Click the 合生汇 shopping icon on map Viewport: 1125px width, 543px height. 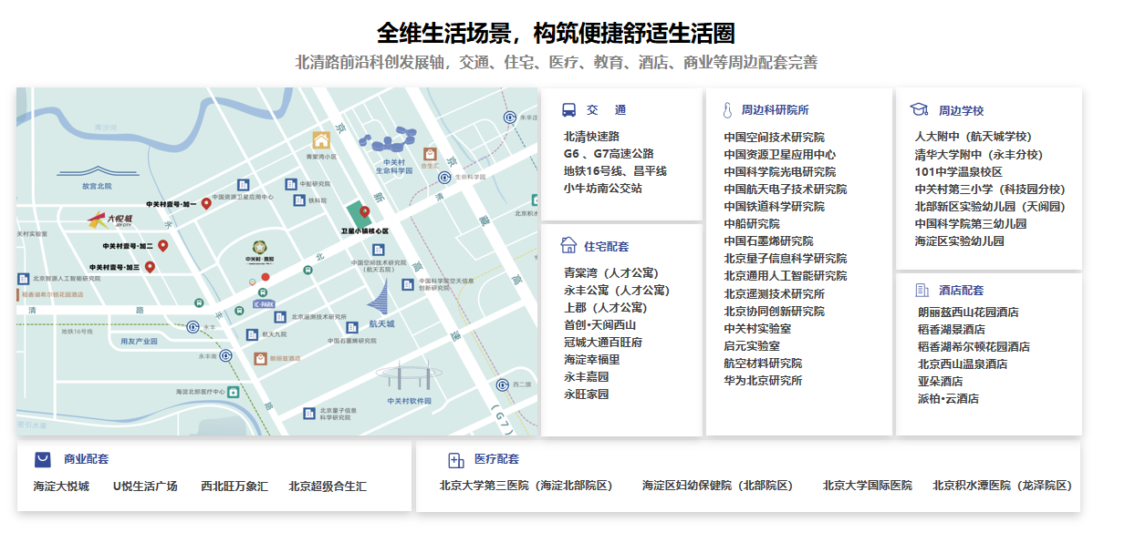click(430, 154)
